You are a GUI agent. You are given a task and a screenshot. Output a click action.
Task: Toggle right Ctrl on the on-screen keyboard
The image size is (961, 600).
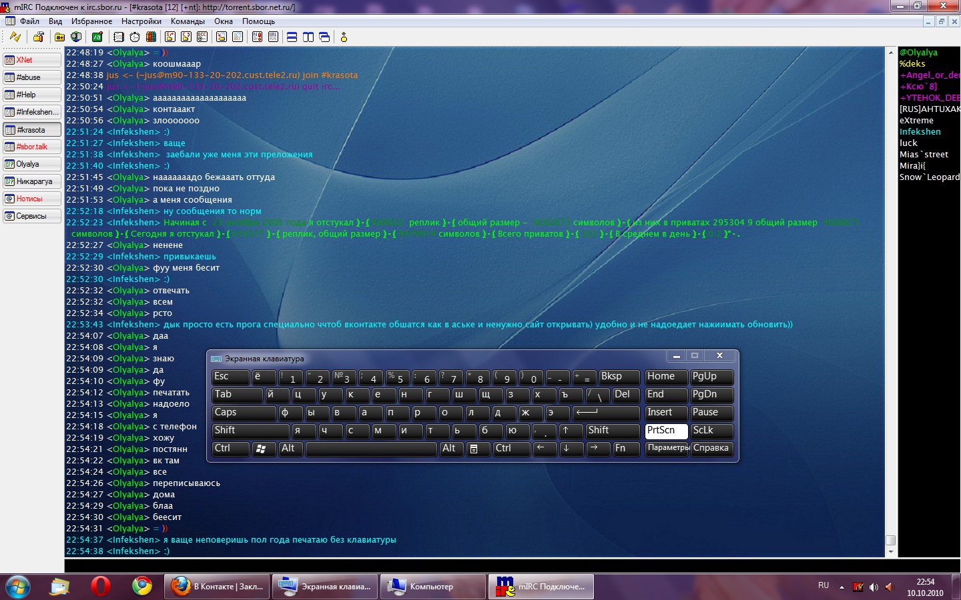coord(511,449)
